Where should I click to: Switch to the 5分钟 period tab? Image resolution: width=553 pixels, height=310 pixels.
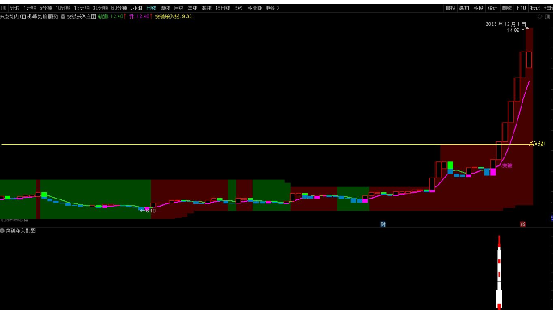45,8
